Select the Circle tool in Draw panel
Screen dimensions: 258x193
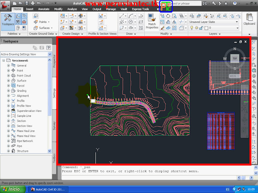click(x=131, y=22)
